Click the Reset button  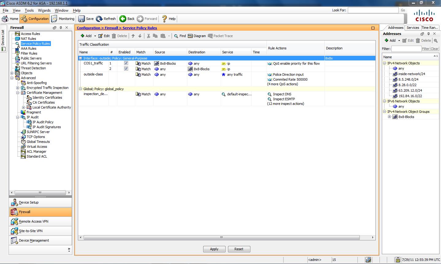(239, 249)
